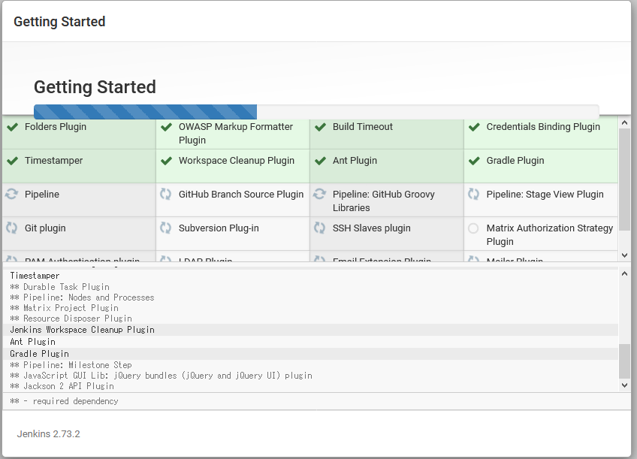The height and width of the screenshot is (459, 637).
Task: Click the green check beside Timestamper
Action: (13, 161)
